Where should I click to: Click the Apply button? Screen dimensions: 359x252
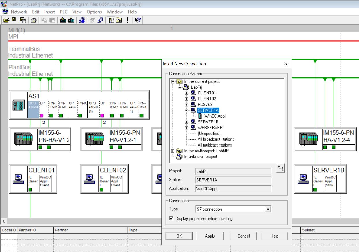pos(210,236)
